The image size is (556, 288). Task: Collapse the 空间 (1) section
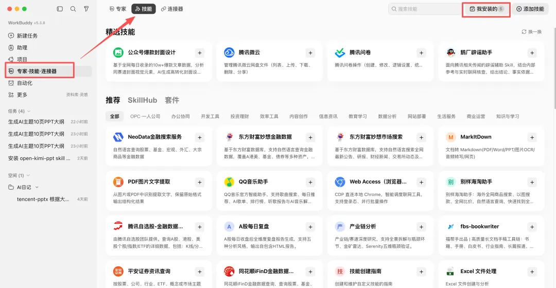pos(28,175)
